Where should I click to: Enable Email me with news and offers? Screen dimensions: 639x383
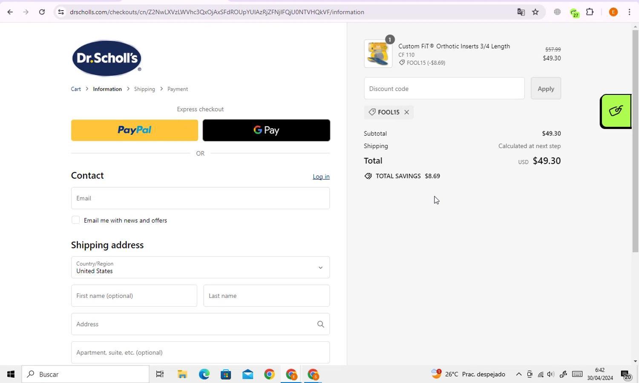tap(76, 220)
